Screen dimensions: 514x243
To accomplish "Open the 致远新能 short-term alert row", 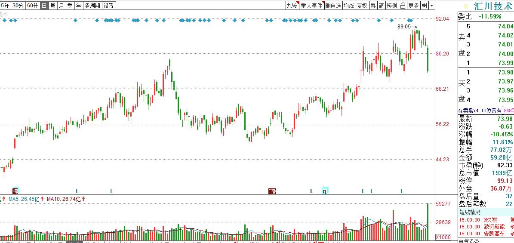I will pos(486,227).
